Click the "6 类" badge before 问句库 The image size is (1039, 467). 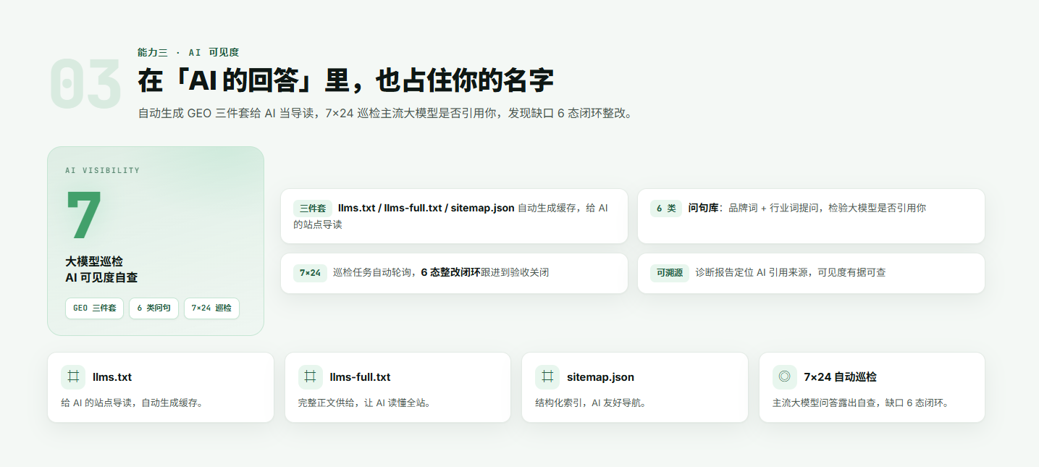[x=666, y=209]
